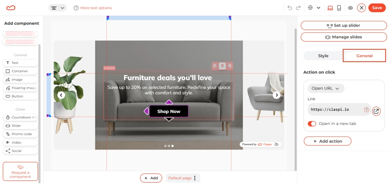Switch to the Style tab
This screenshot has height=185, width=391.
click(x=323, y=55)
